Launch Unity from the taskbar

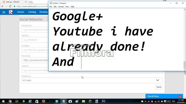(x=24, y=101)
